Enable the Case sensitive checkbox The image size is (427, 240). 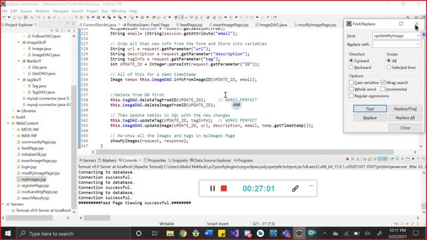351,82
